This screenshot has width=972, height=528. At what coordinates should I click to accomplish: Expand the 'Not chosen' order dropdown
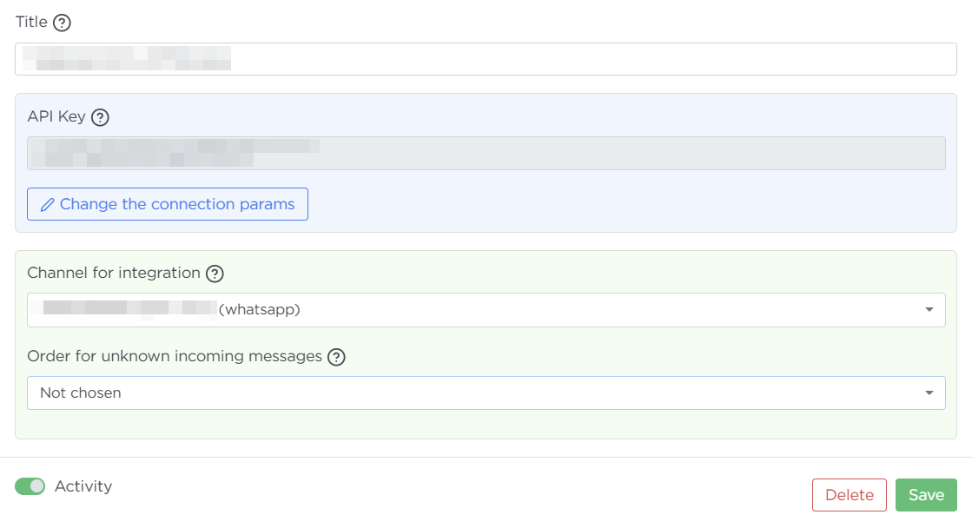pyautogui.click(x=486, y=393)
